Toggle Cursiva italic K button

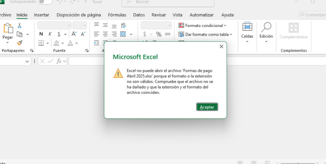[x=50, y=34]
